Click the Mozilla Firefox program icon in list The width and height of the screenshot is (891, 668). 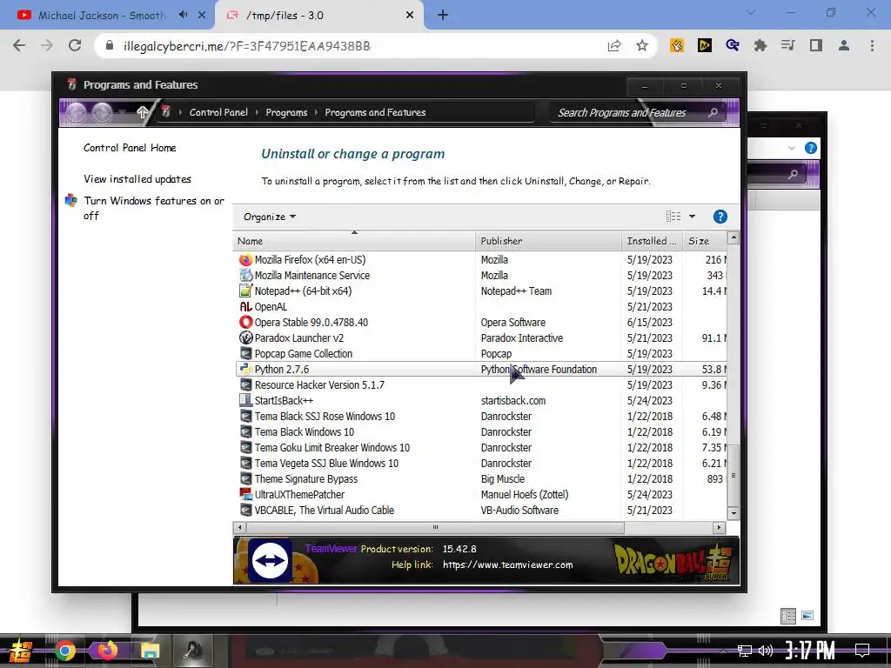coord(245,259)
